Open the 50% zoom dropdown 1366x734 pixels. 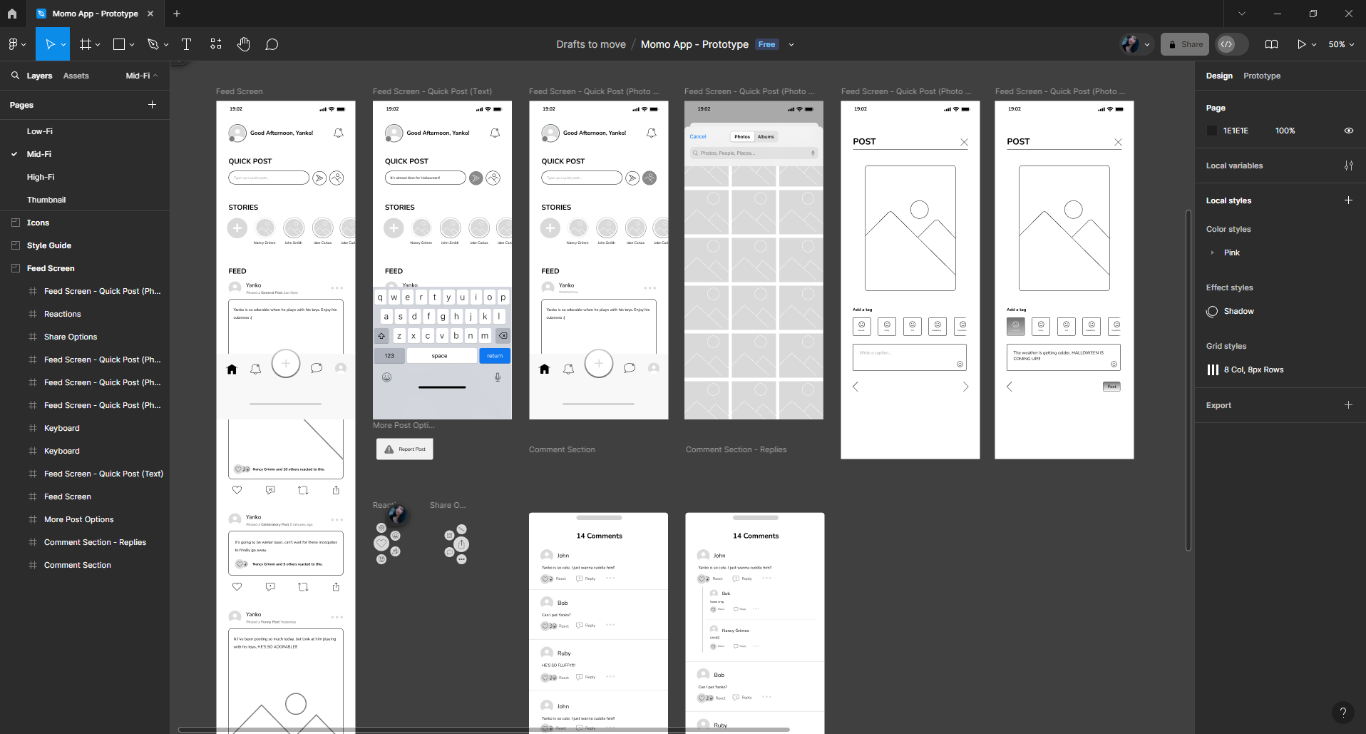coord(1340,44)
